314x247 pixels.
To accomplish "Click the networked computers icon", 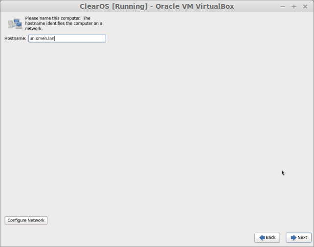I will point(15,23).
